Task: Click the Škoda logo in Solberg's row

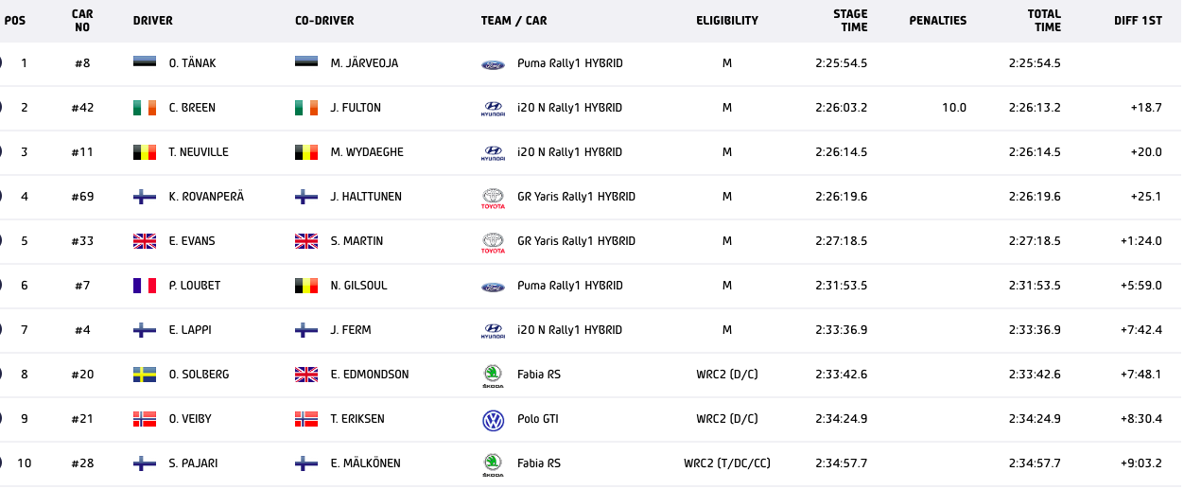Action: pos(493,375)
